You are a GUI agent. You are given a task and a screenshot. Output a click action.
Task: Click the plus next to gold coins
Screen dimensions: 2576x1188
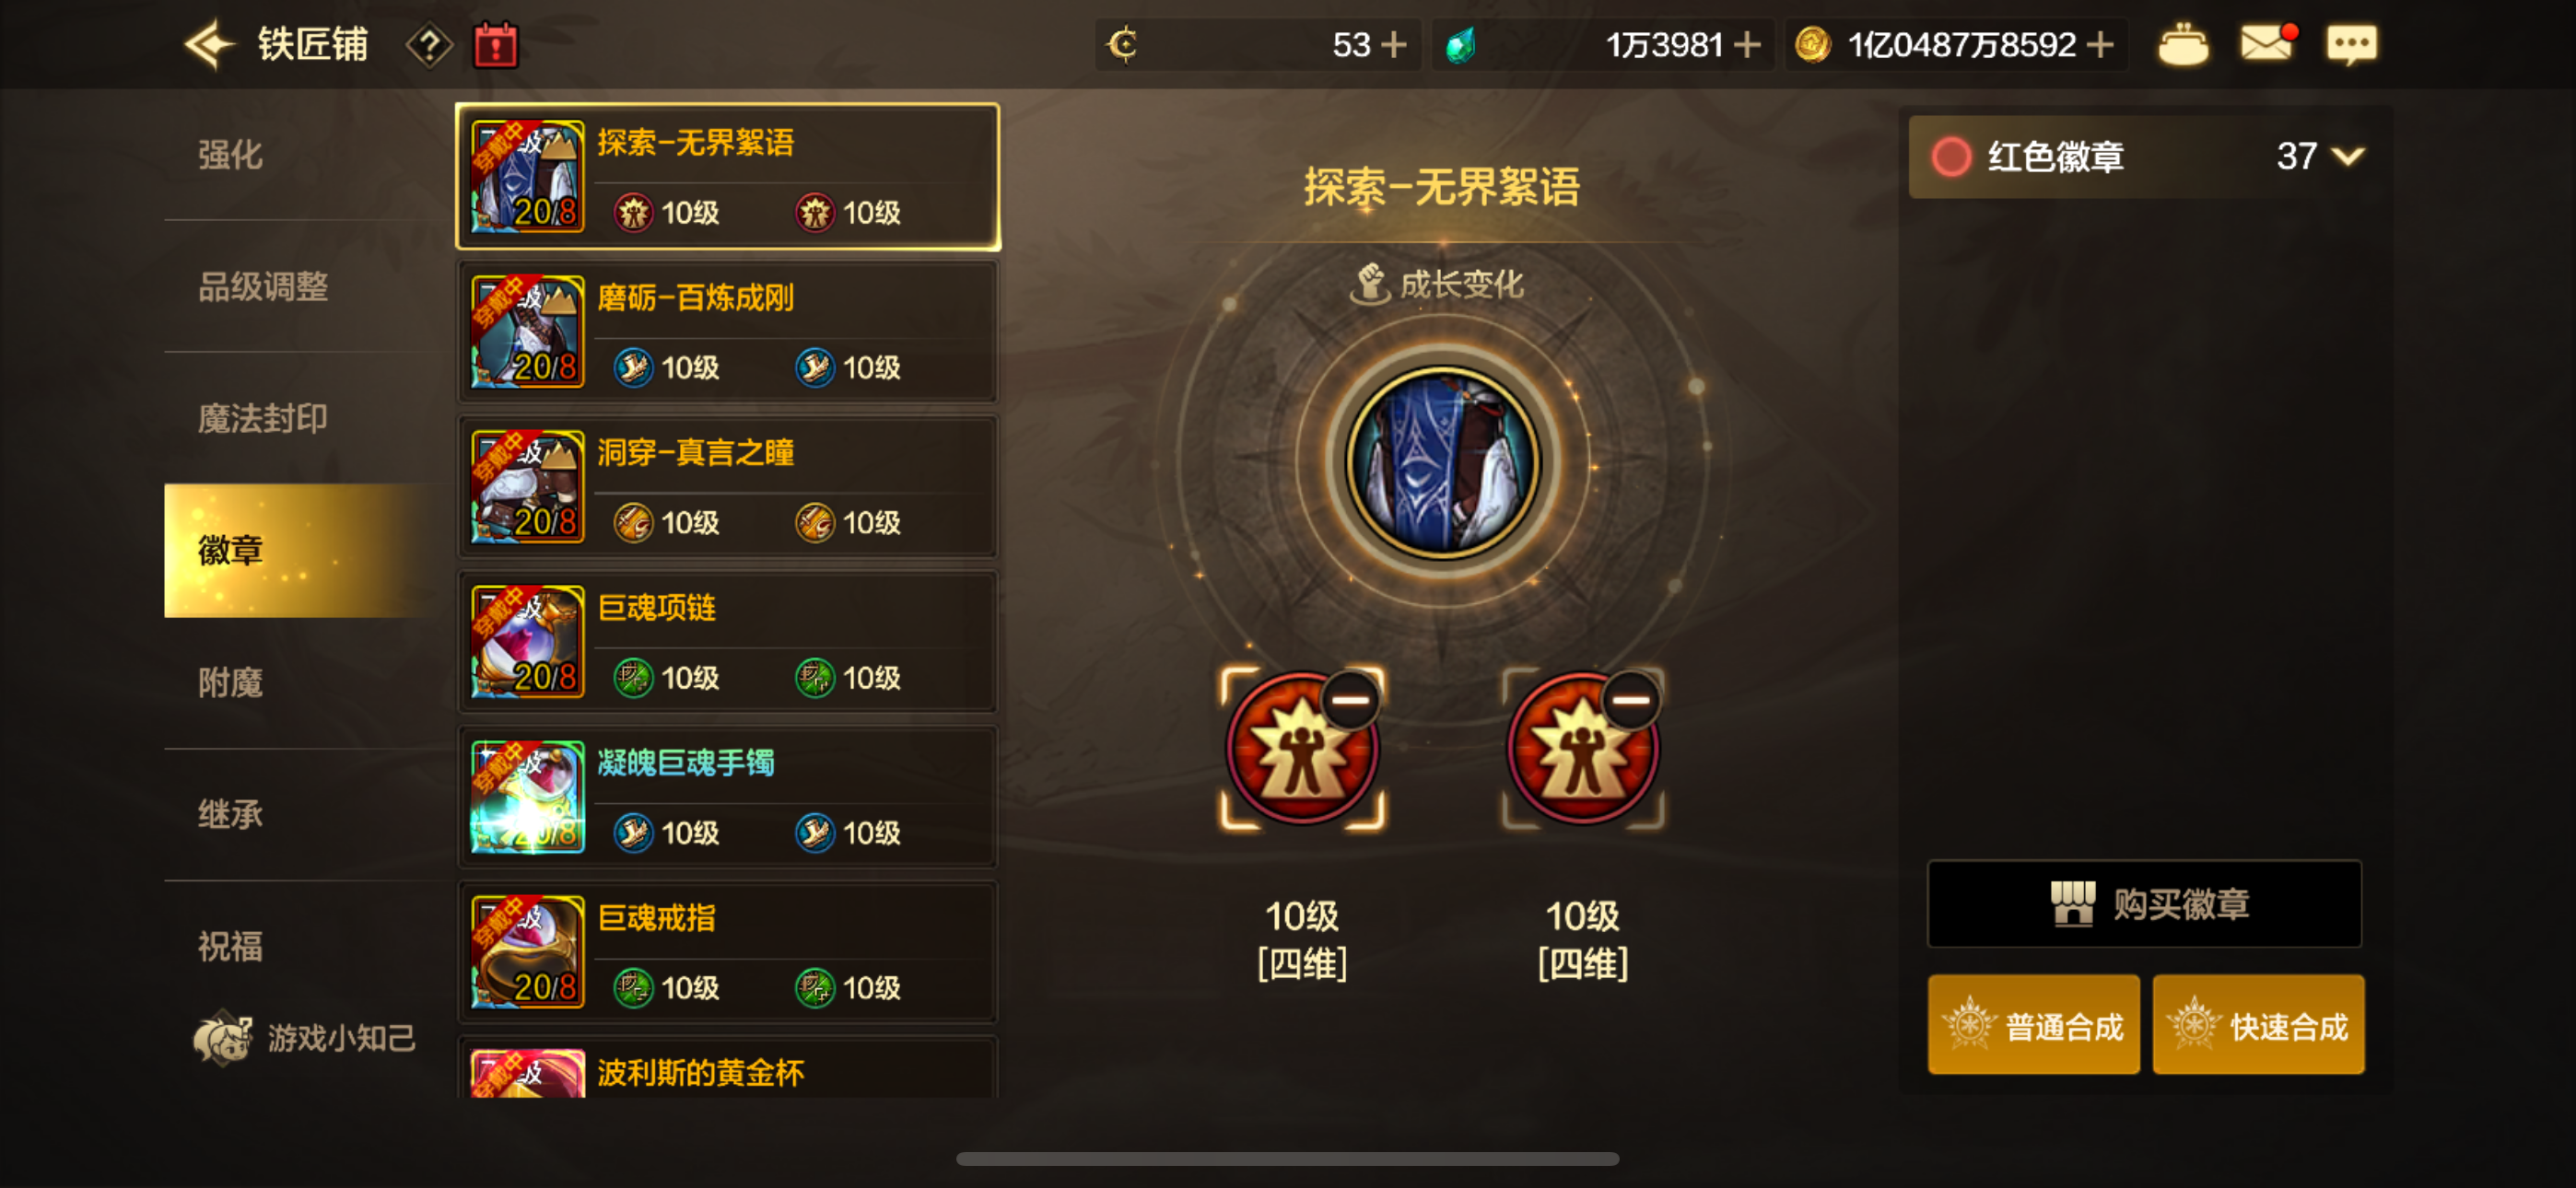(x=2101, y=45)
